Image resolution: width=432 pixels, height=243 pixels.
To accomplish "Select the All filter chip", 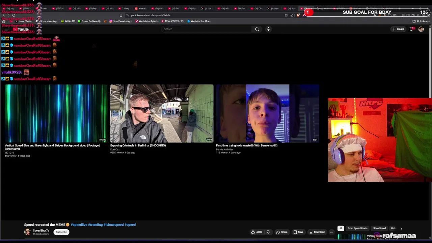I will (x=341, y=228).
